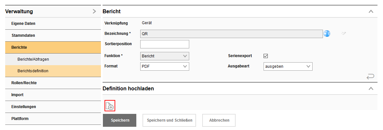Expand the Verwaltung sidebar arrow

(94, 11)
